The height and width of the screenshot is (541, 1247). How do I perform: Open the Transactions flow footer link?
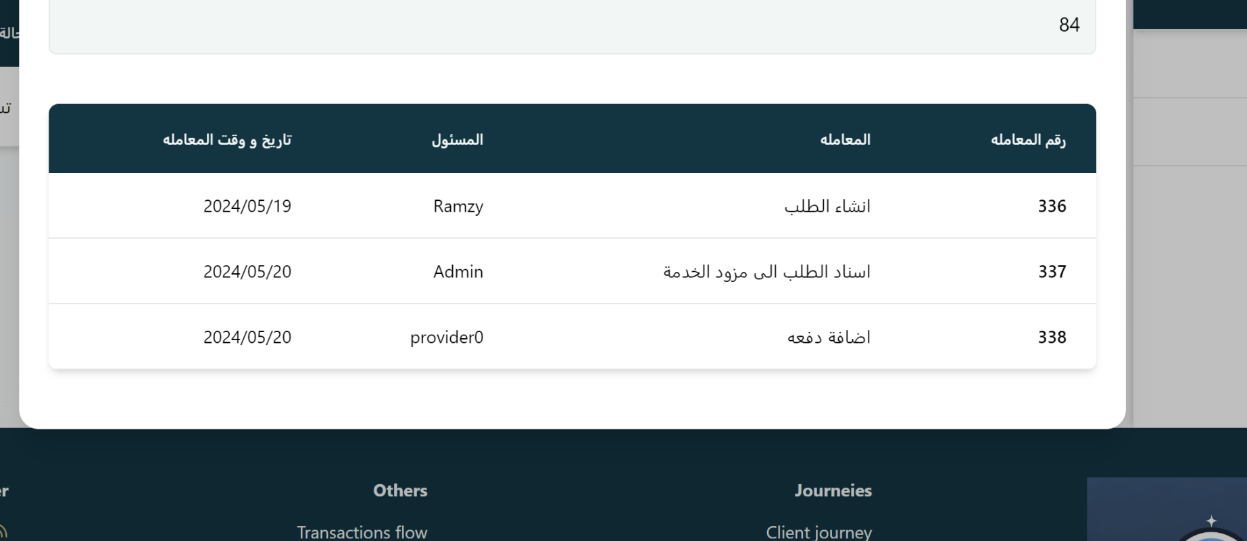[x=362, y=532]
